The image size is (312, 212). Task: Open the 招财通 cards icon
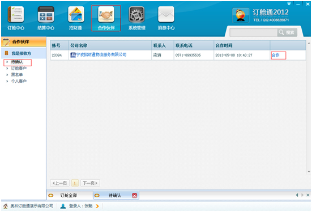76,14
